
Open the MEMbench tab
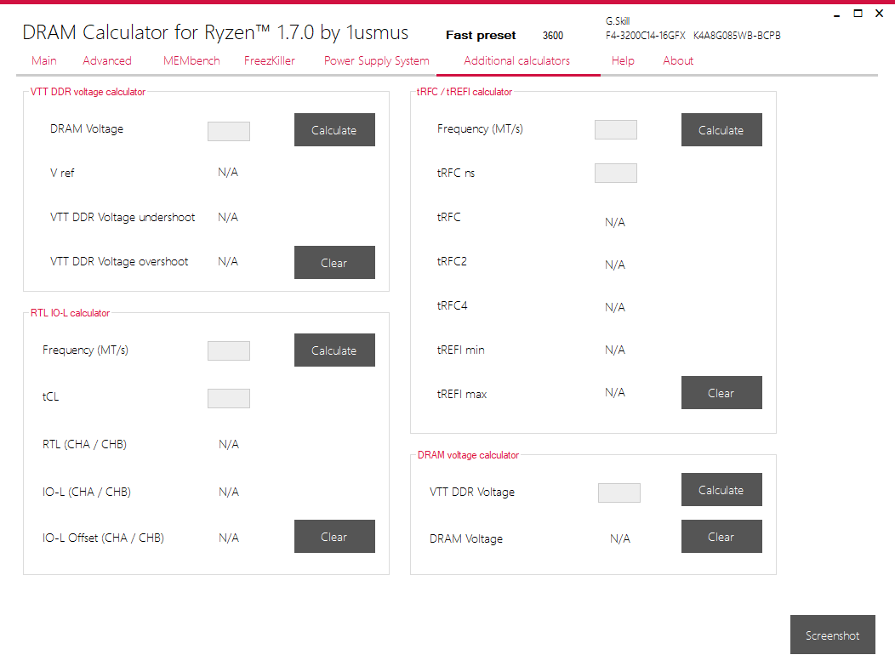coord(191,60)
